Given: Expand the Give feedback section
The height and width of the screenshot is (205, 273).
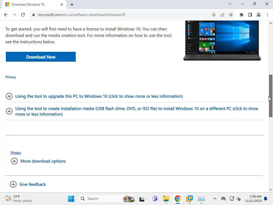Looking at the screenshot, I should point(28,184).
